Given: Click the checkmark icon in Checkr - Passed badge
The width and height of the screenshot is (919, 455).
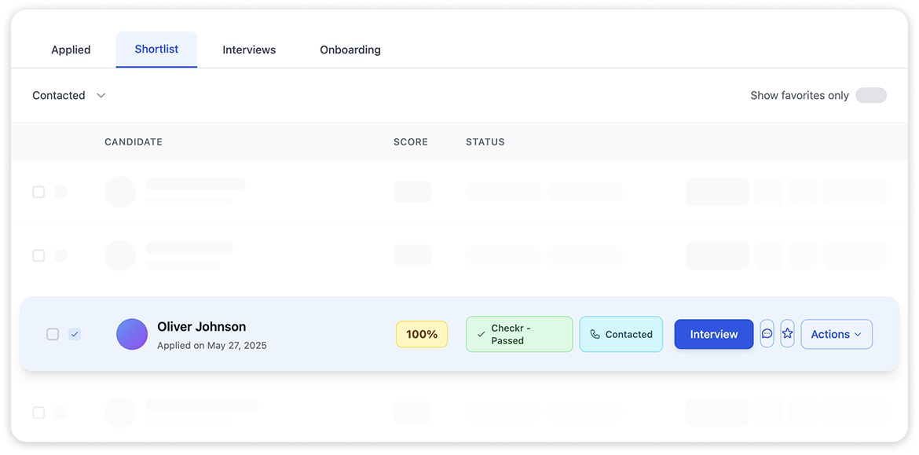Looking at the screenshot, I should tap(481, 334).
